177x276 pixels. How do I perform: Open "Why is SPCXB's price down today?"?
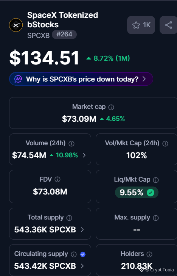[x=81, y=79]
